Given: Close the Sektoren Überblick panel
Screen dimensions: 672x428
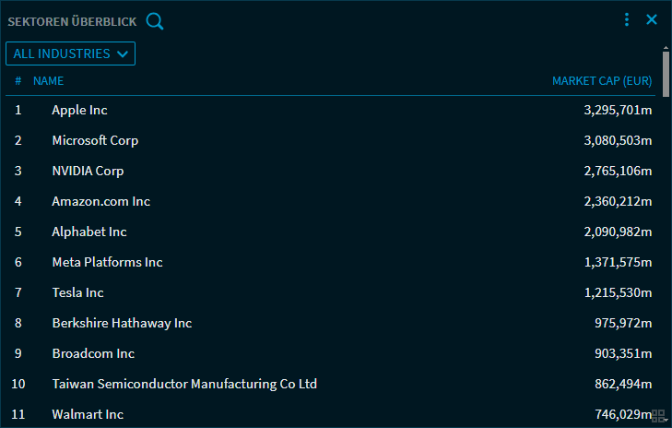Looking at the screenshot, I should coord(652,19).
